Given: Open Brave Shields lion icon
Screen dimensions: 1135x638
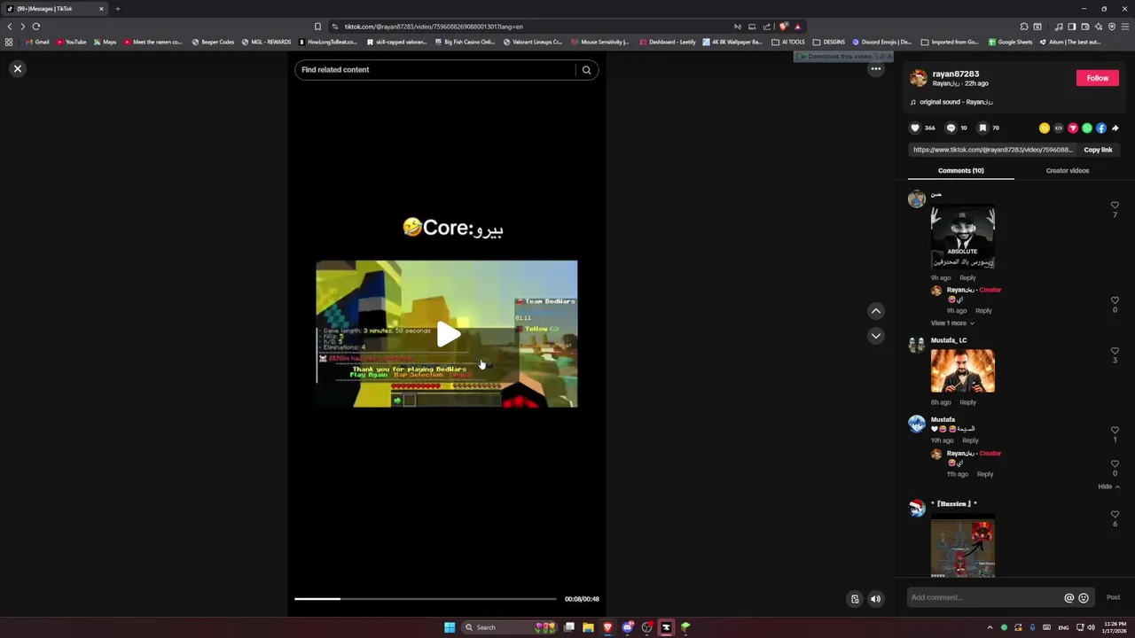Looking at the screenshot, I should point(783,27).
